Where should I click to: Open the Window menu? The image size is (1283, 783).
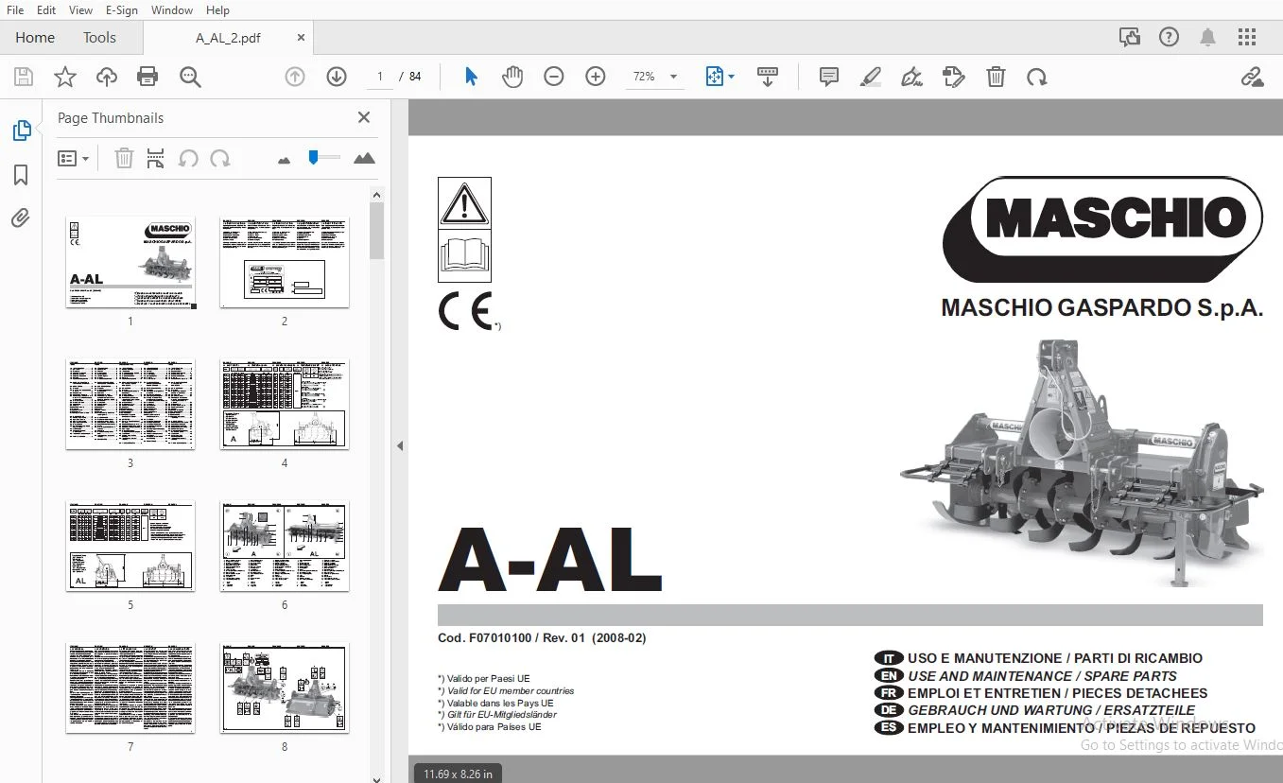coord(172,10)
